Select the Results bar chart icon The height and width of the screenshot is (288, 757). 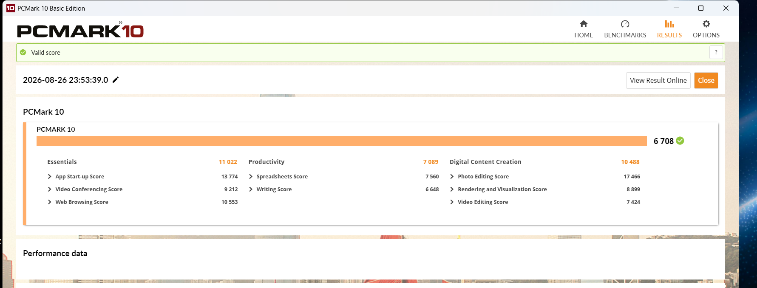669,24
